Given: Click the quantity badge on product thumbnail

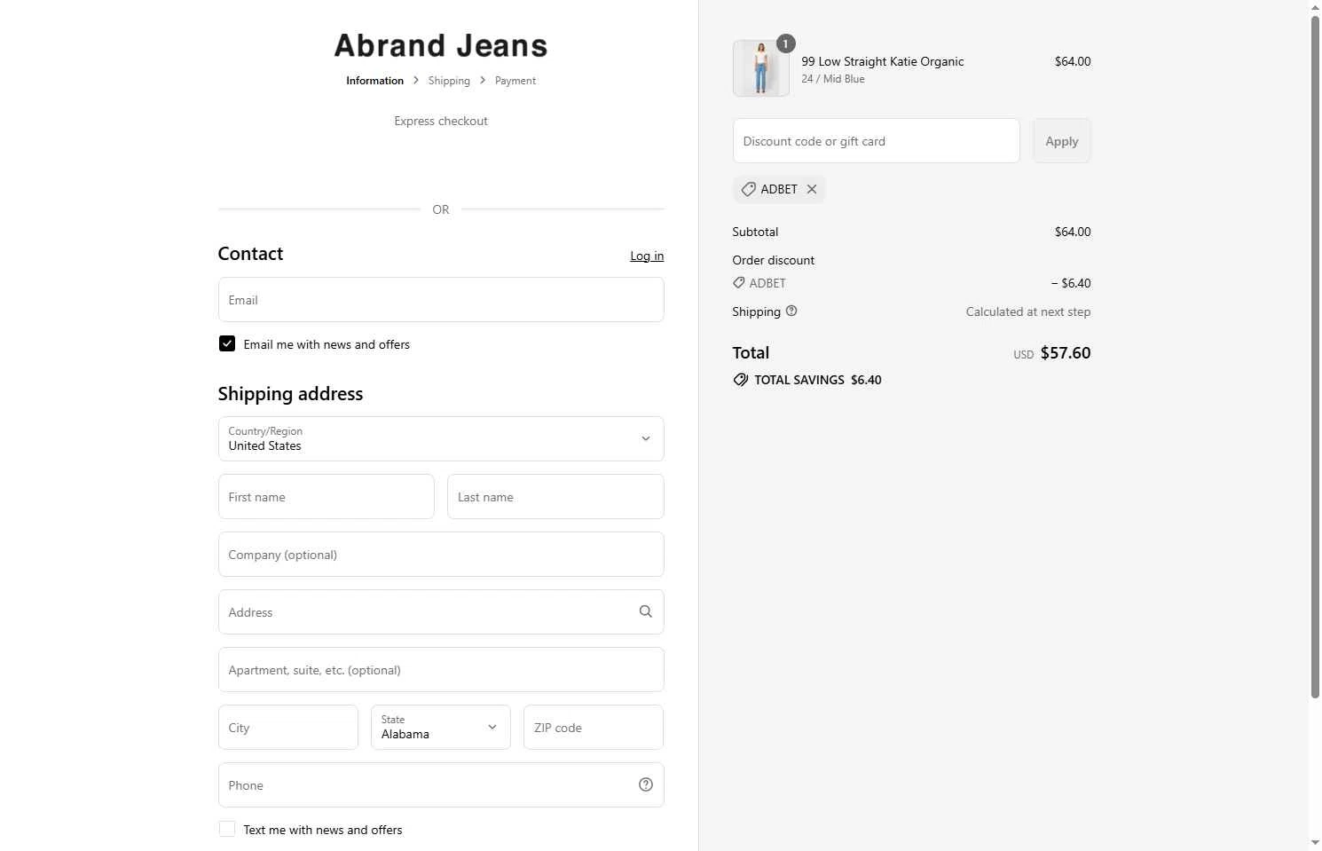Looking at the screenshot, I should coord(785,43).
